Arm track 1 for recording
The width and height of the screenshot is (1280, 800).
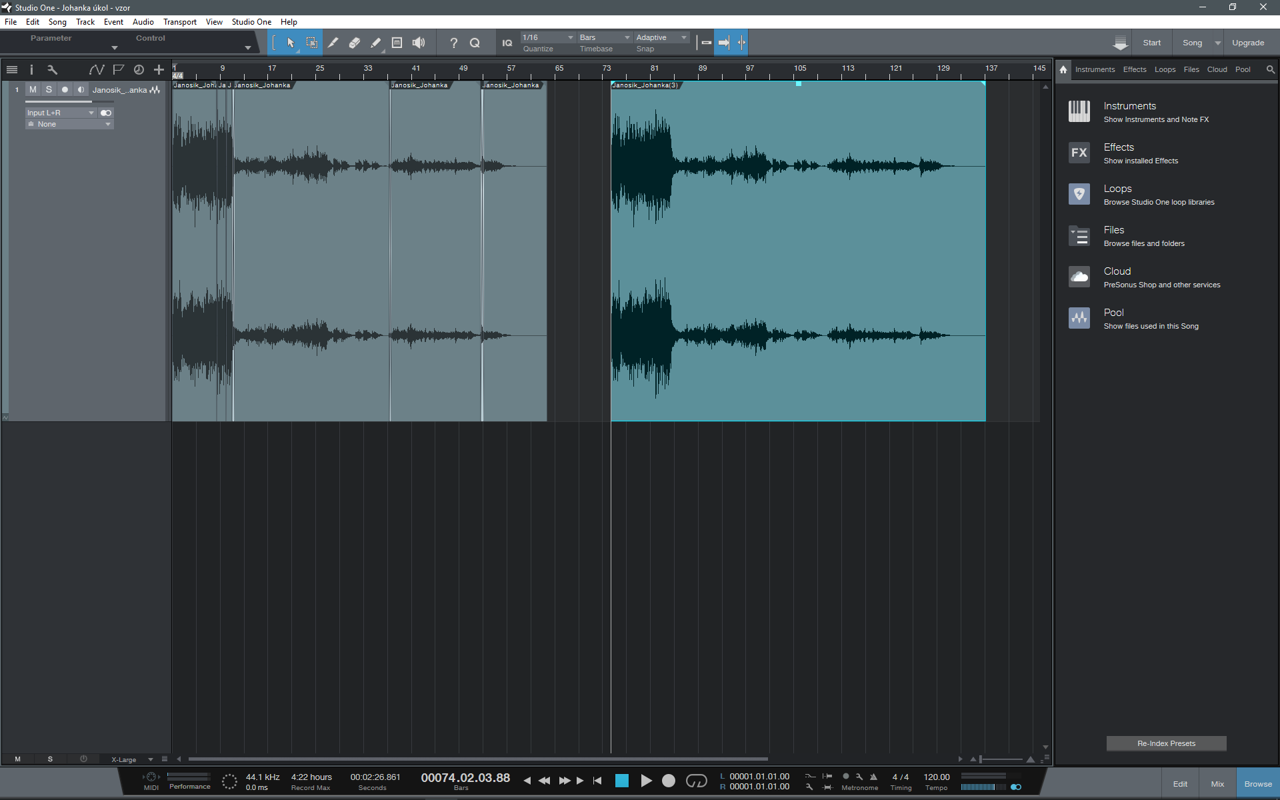pyautogui.click(x=65, y=89)
